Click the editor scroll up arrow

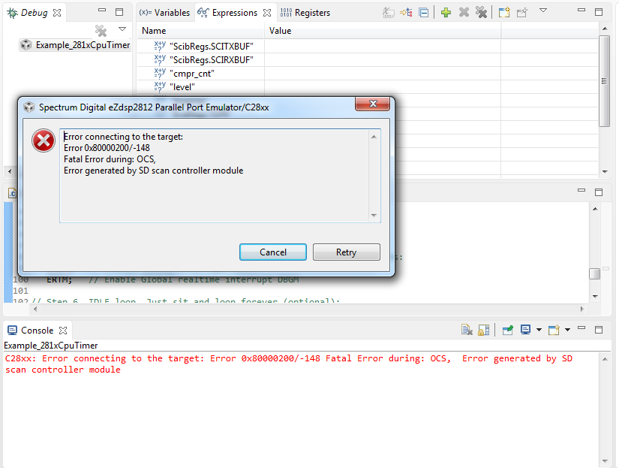(595, 209)
